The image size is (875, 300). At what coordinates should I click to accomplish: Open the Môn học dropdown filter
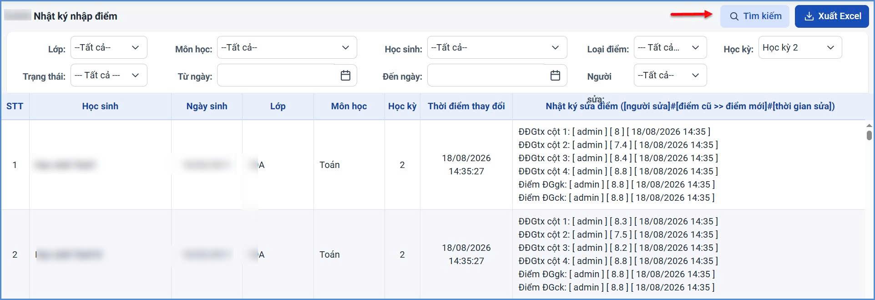287,47
